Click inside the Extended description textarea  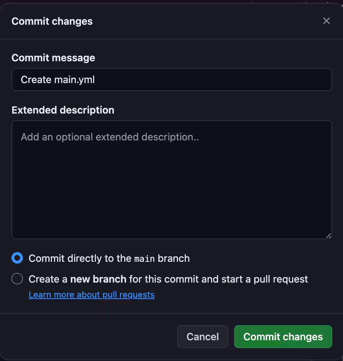171,179
